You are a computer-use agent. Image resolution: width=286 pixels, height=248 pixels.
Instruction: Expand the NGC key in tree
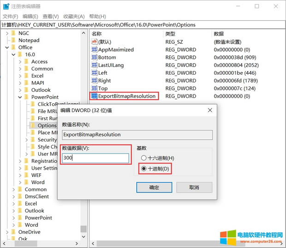point(7,34)
